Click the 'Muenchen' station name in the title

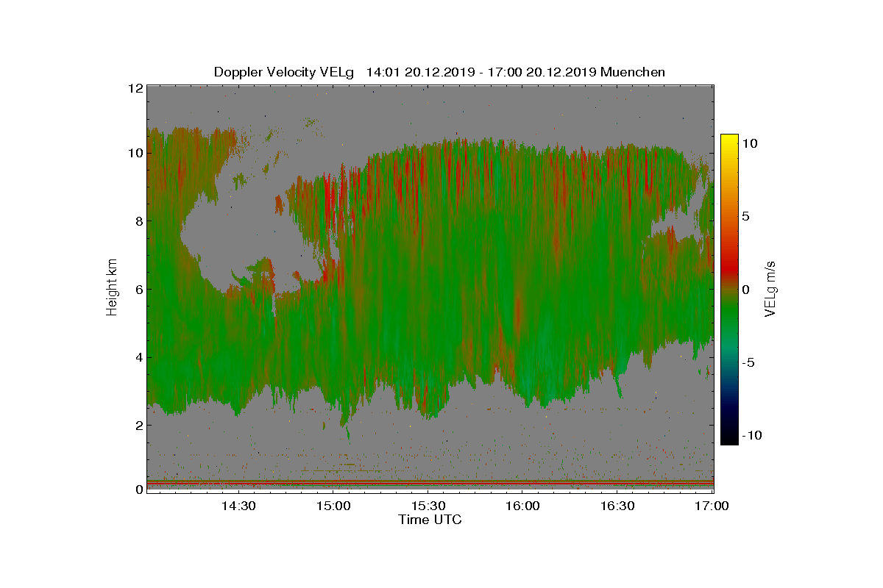pyautogui.click(x=633, y=72)
